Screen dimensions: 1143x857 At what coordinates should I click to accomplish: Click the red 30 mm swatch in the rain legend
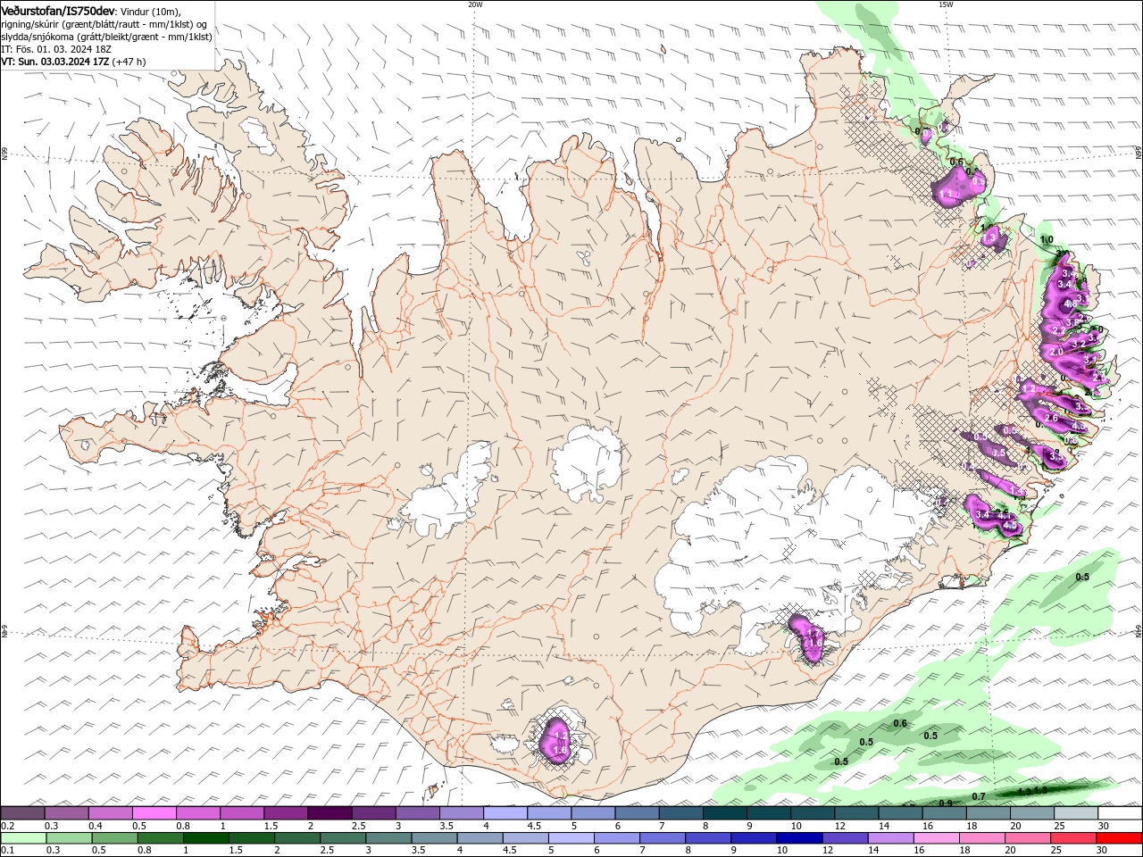tap(1119, 838)
